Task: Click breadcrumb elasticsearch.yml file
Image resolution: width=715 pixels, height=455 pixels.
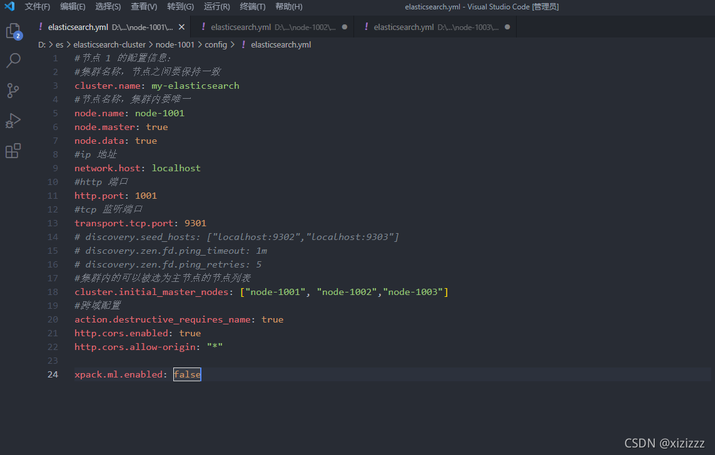Action: tap(280, 44)
